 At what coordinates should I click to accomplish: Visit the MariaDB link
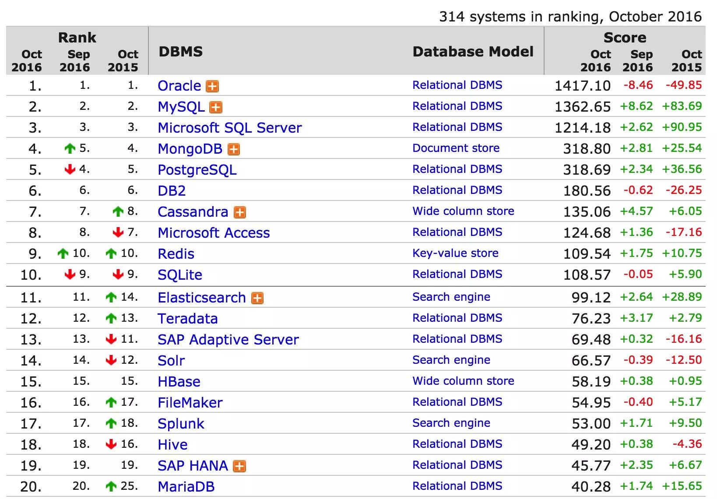coord(186,487)
